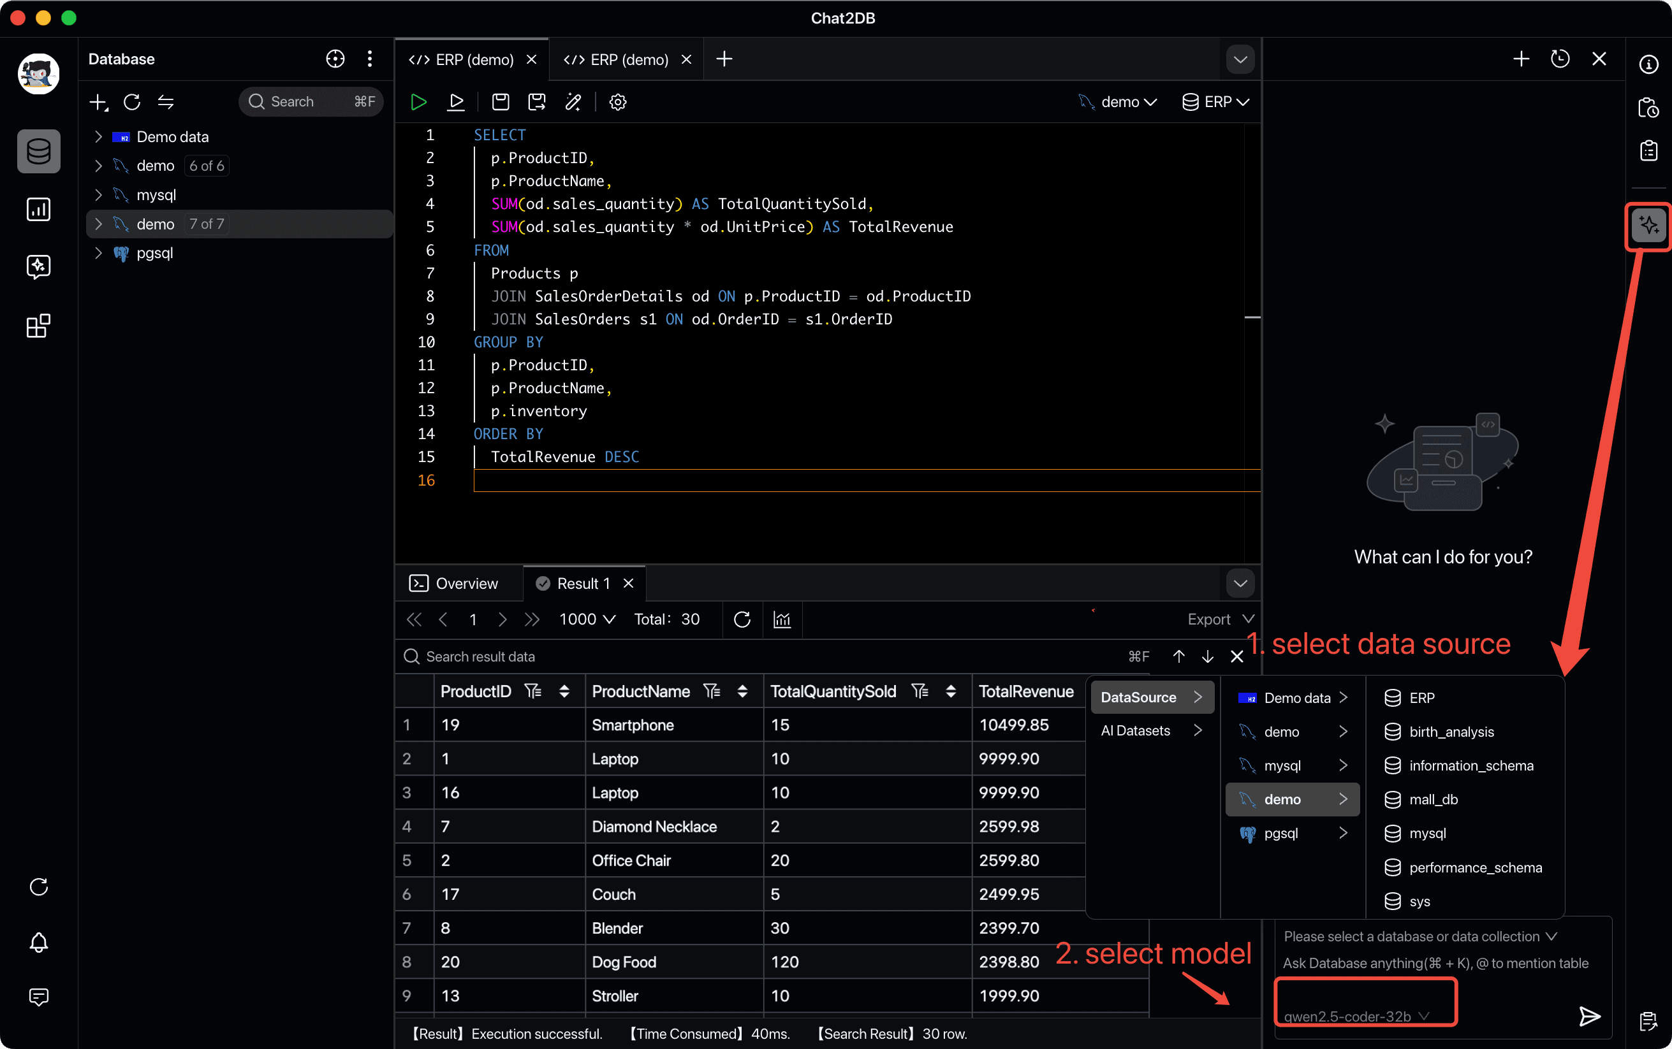Viewport: 1672px width, 1049px height.
Task: Filter the ProductID column
Action: tap(533, 691)
